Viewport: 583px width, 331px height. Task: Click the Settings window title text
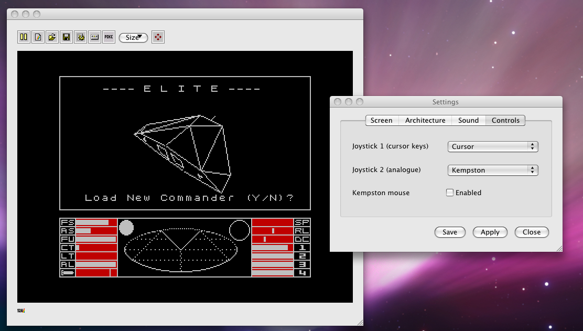(446, 102)
